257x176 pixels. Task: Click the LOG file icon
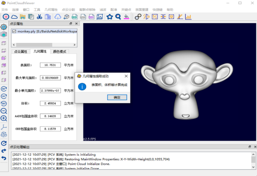[91, 17]
